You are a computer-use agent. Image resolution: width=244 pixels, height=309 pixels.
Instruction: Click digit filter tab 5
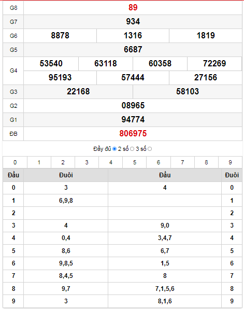135,162
